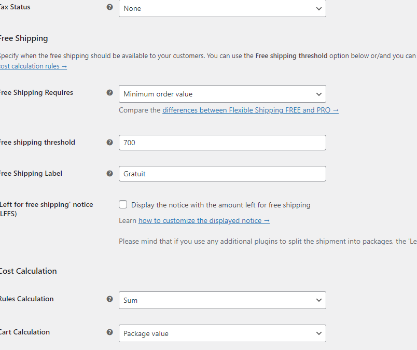417x350 pixels.
Task: Click the Free shipping threshold field with 700
Action: [222, 143]
